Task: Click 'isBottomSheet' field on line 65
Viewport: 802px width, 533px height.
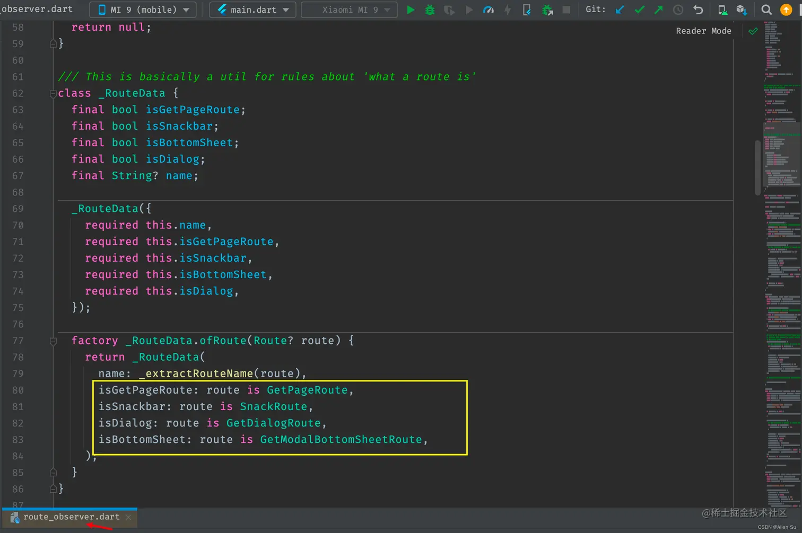Action: pos(189,143)
